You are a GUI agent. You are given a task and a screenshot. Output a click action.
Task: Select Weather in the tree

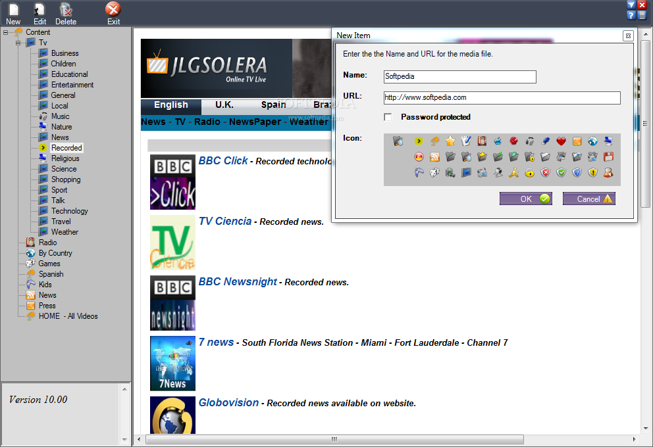(65, 232)
